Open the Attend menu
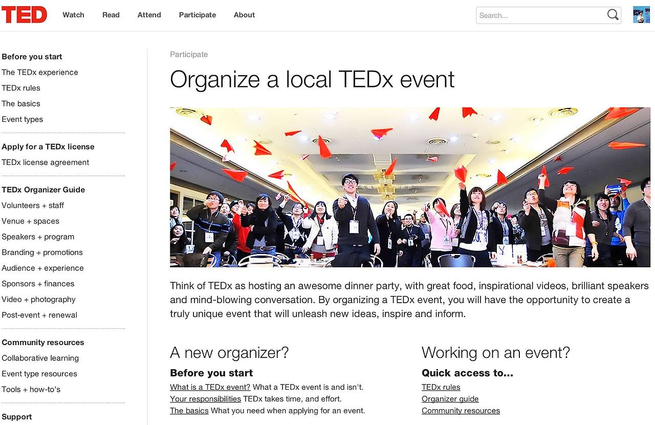 [149, 15]
